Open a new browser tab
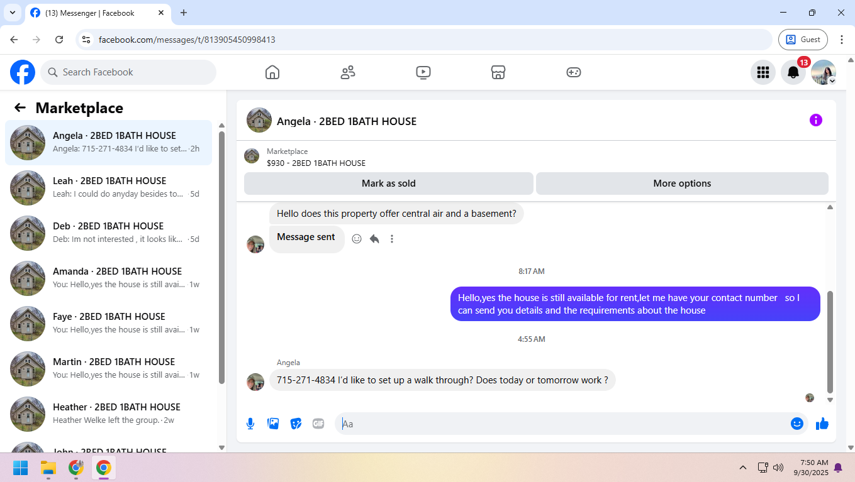Screen dimensions: 855x482 [x=184, y=13]
